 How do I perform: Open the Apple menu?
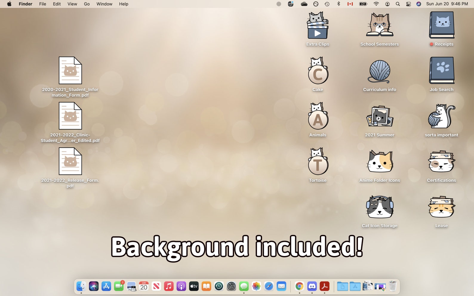pyautogui.click(x=9, y=4)
